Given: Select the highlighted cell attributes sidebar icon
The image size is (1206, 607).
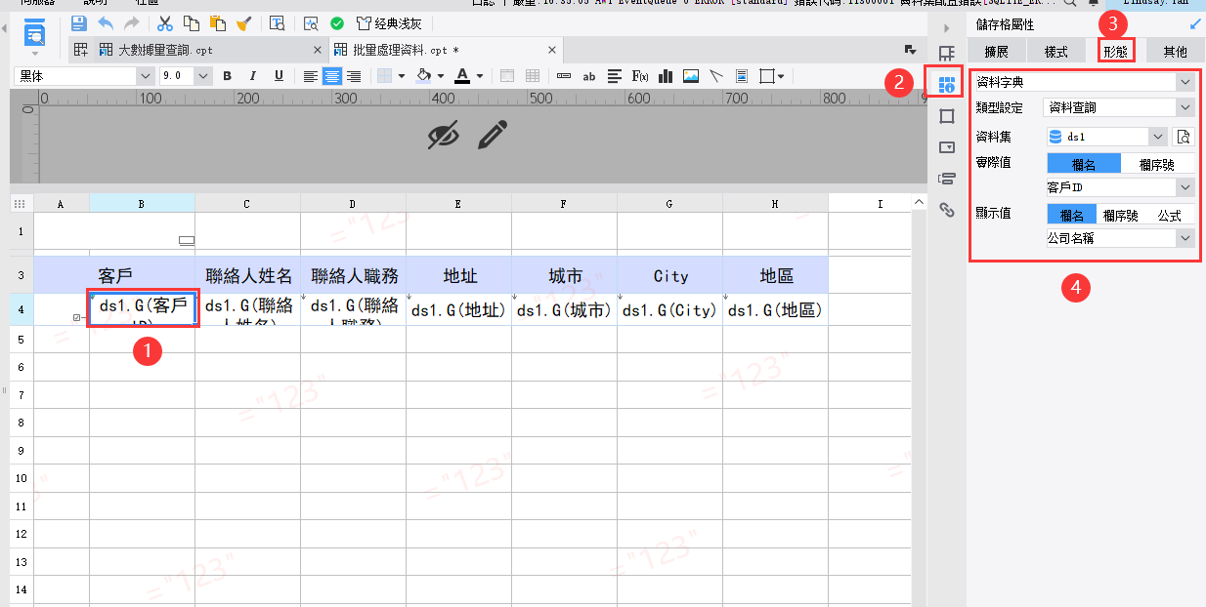Looking at the screenshot, I should 946,85.
